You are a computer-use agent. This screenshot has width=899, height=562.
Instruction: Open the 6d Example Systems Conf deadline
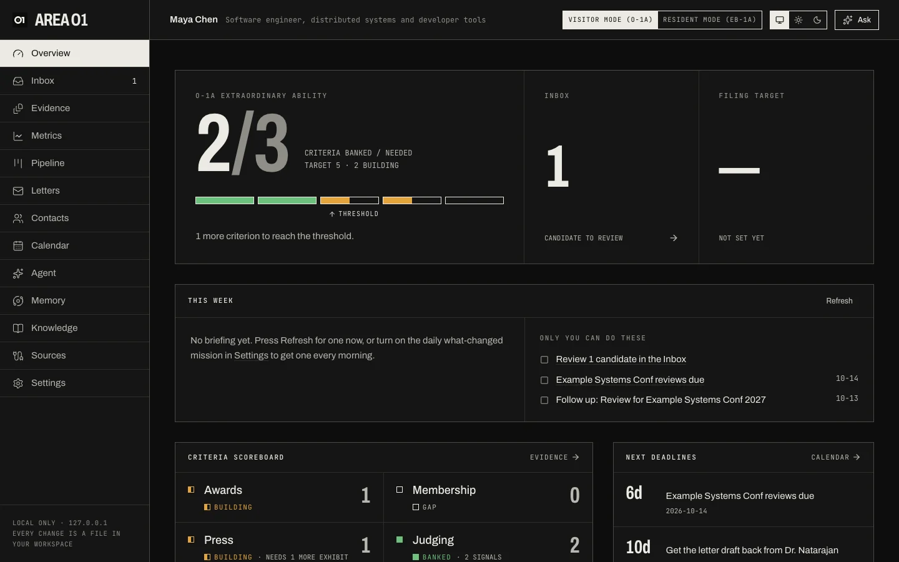743,500
